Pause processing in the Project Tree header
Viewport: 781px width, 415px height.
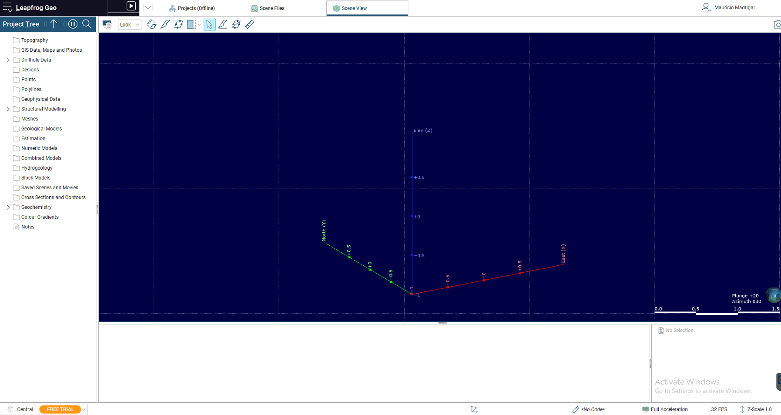(x=73, y=24)
